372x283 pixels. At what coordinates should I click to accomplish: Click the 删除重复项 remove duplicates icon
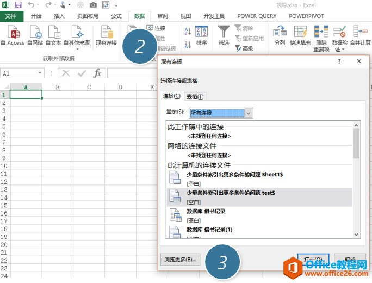321,32
